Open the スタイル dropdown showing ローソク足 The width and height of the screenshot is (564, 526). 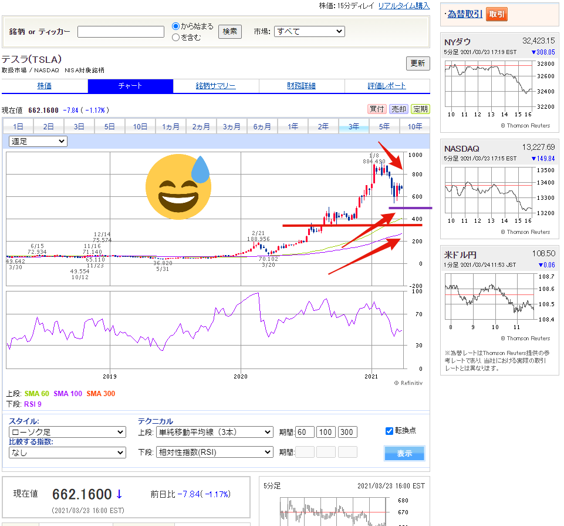pos(67,432)
